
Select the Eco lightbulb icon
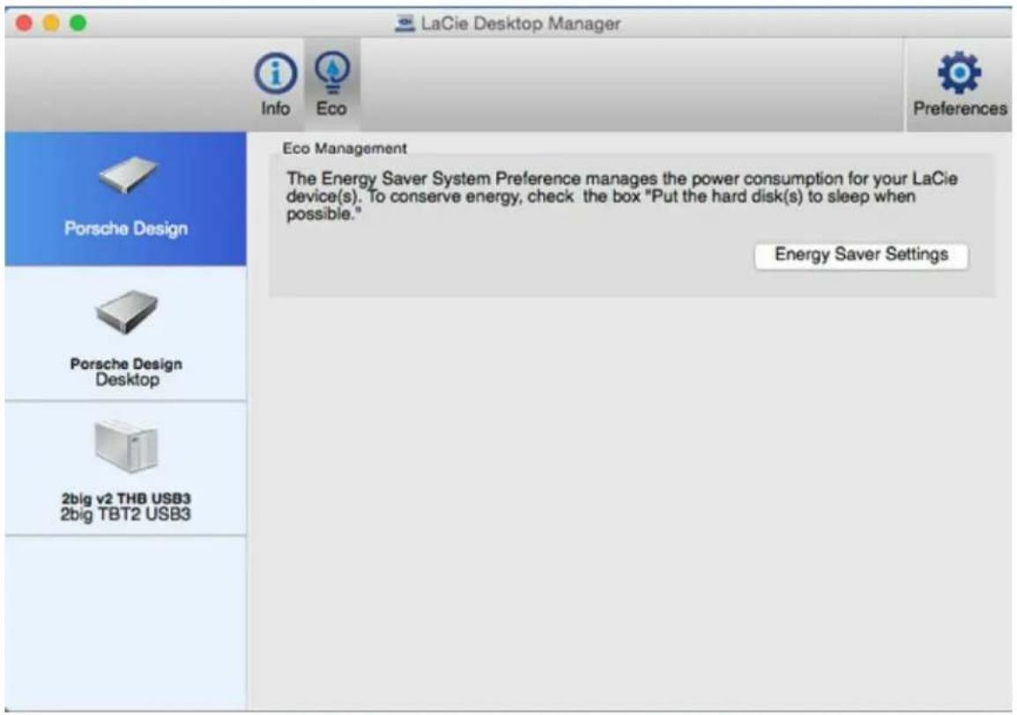click(332, 73)
